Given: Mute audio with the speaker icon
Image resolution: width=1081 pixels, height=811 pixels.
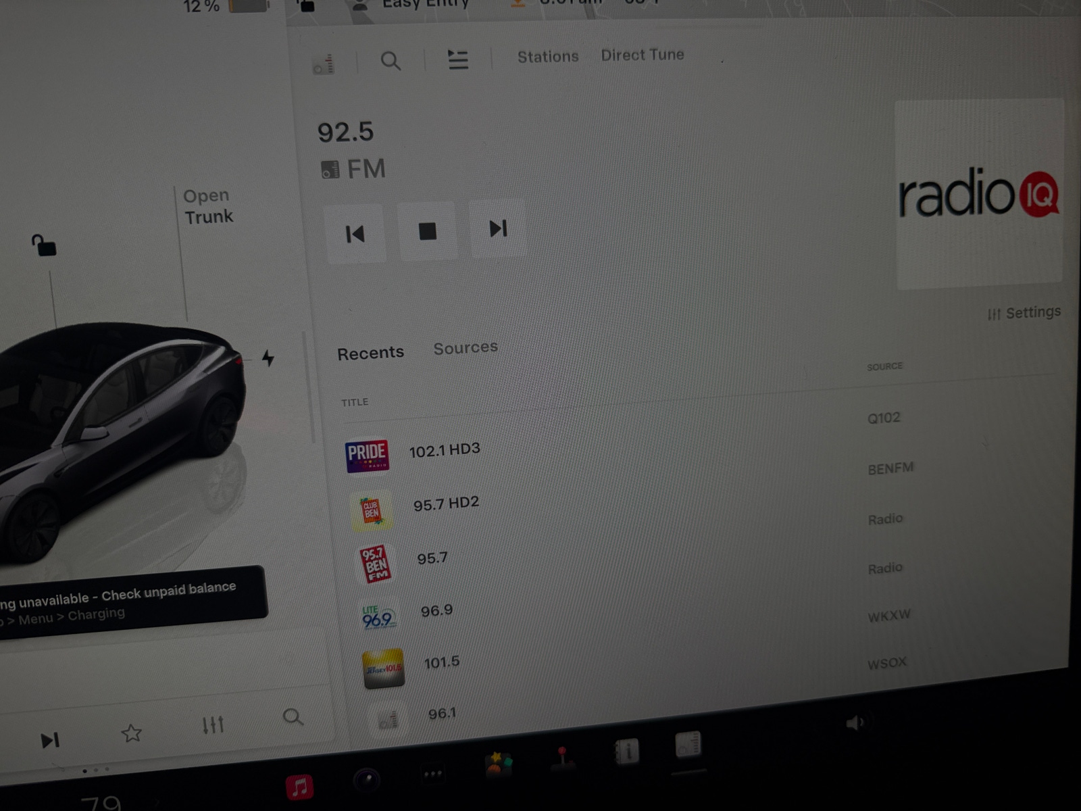Looking at the screenshot, I should 858,723.
